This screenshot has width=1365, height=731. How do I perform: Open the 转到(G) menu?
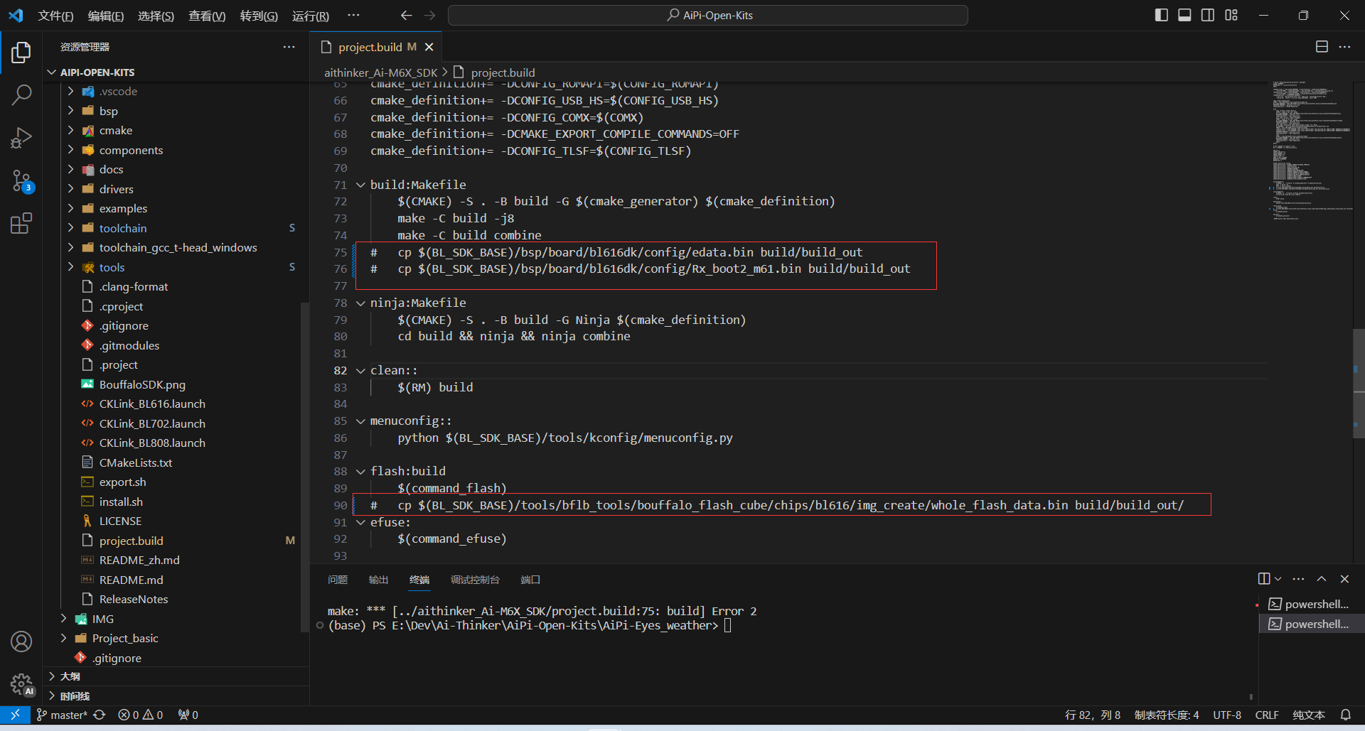point(259,16)
